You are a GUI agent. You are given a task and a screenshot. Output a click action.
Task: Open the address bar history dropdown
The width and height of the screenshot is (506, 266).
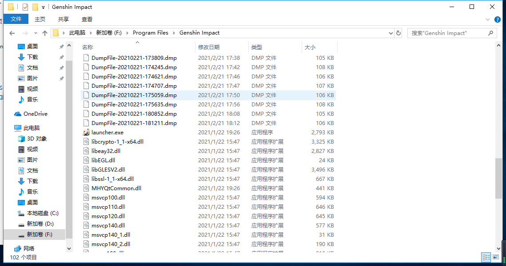click(x=391, y=33)
